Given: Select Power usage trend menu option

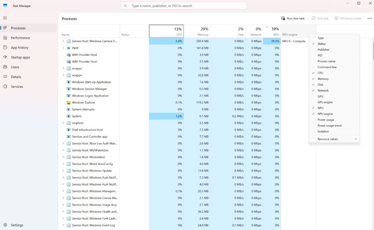Looking at the screenshot, I should [334, 126].
